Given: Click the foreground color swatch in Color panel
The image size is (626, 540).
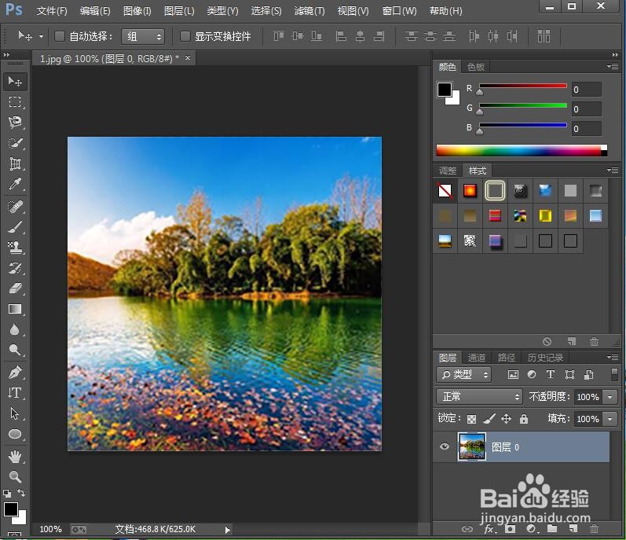Looking at the screenshot, I should point(445,90).
